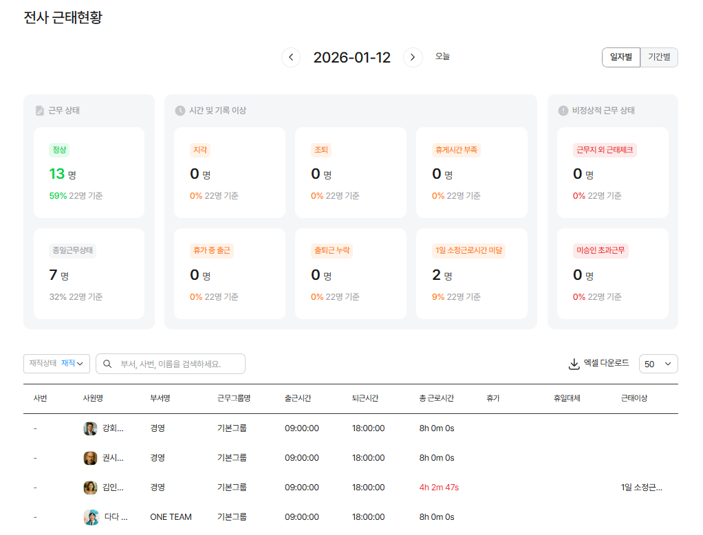The height and width of the screenshot is (535, 703).
Task: Focus the department, ID, name search field
Action: 179,364
